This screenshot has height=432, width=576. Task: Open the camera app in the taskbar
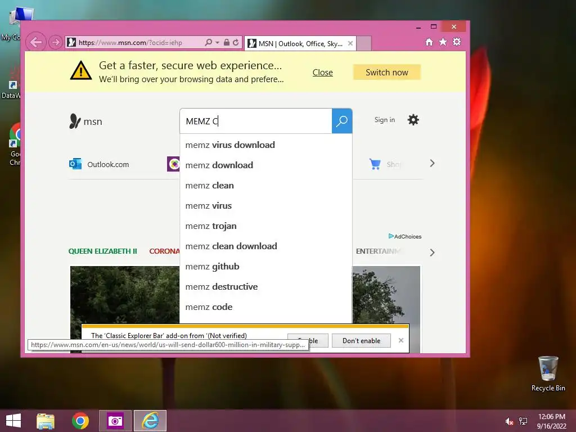point(115,421)
